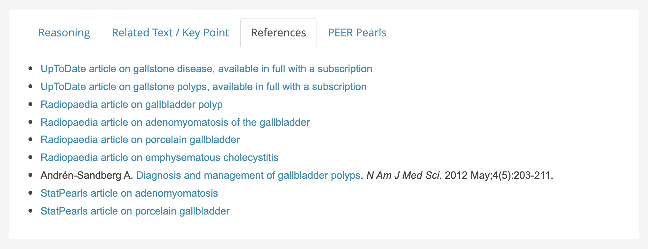Click the bullet beside StatPearls porcelain gallbladder reference
648x249 pixels.
click(x=31, y=211)
